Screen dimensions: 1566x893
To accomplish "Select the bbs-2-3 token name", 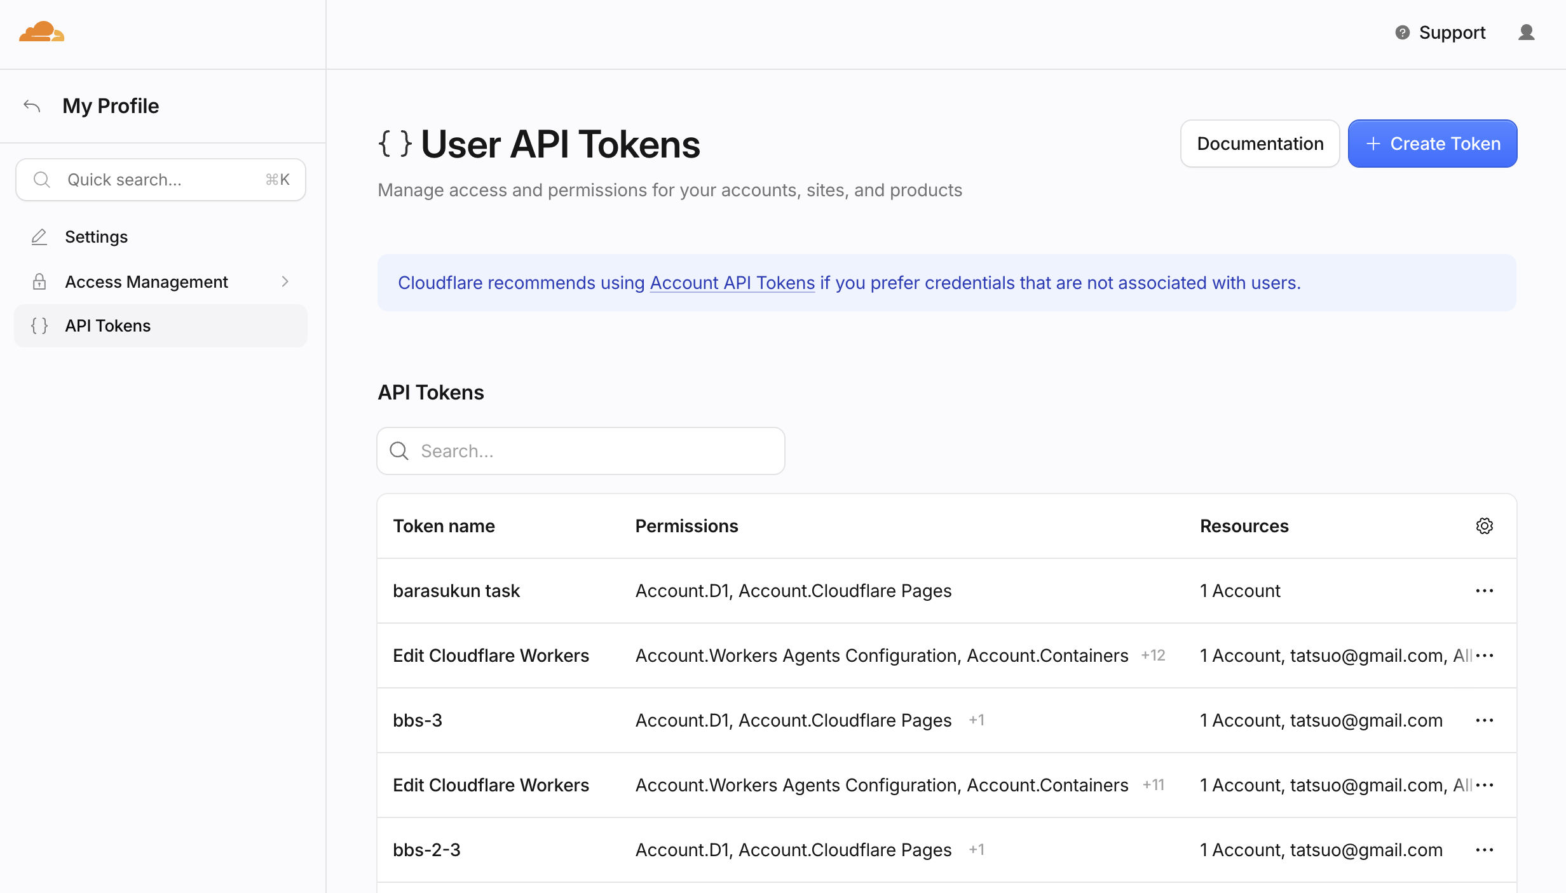I will click(426, 850).
